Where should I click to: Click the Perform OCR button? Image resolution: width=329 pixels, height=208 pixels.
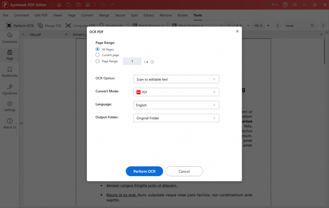pyautogui.click(x=144, y=171)
